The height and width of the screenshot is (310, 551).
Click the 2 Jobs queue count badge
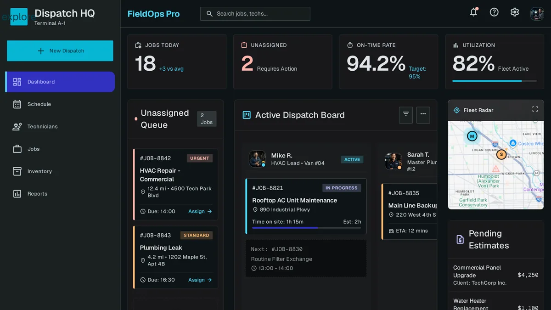click(x=207, y=119)
